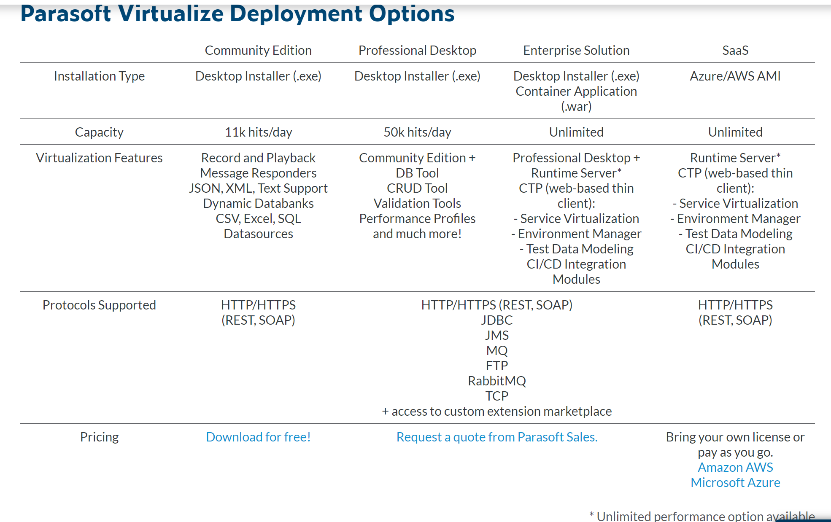Click Container Application text in Enterprise column

pyautogui.click(x=576, y=91)
